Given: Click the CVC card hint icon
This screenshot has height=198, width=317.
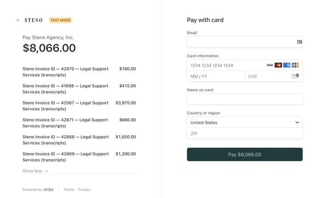Looking at the screenshot, I should pyautogui.click(x=295, y=76).
